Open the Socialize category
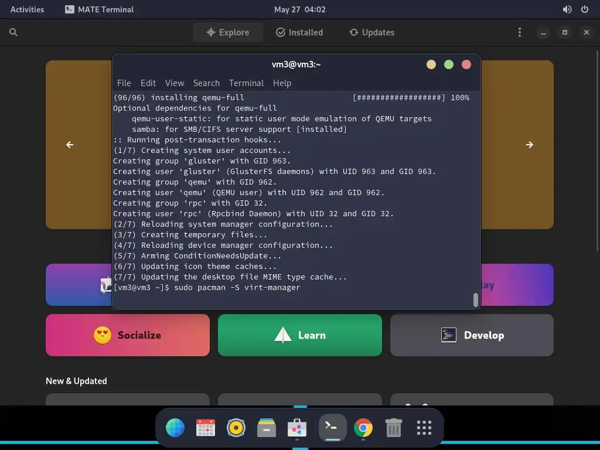The width and height of the screenshot is (600, 450). click(127, 335)
